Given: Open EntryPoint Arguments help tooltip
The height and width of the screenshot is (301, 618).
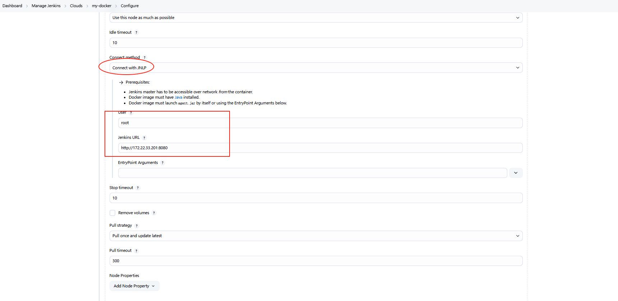Looking at the screenshot, I should coord(162,163).
